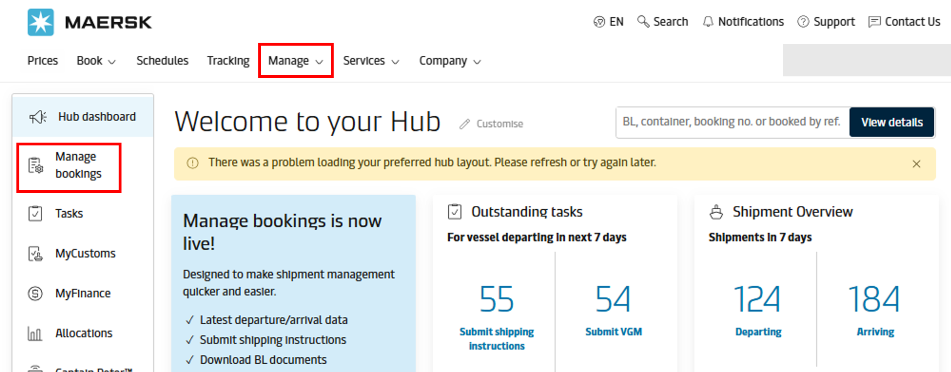Screen dimensions: 951x372
Task: Click the Manage bookings document icon
Action: point(36,165)
